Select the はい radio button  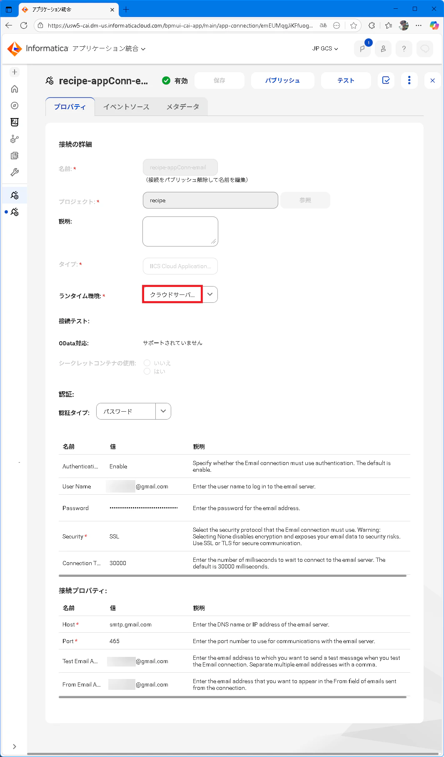coord(147,371)
